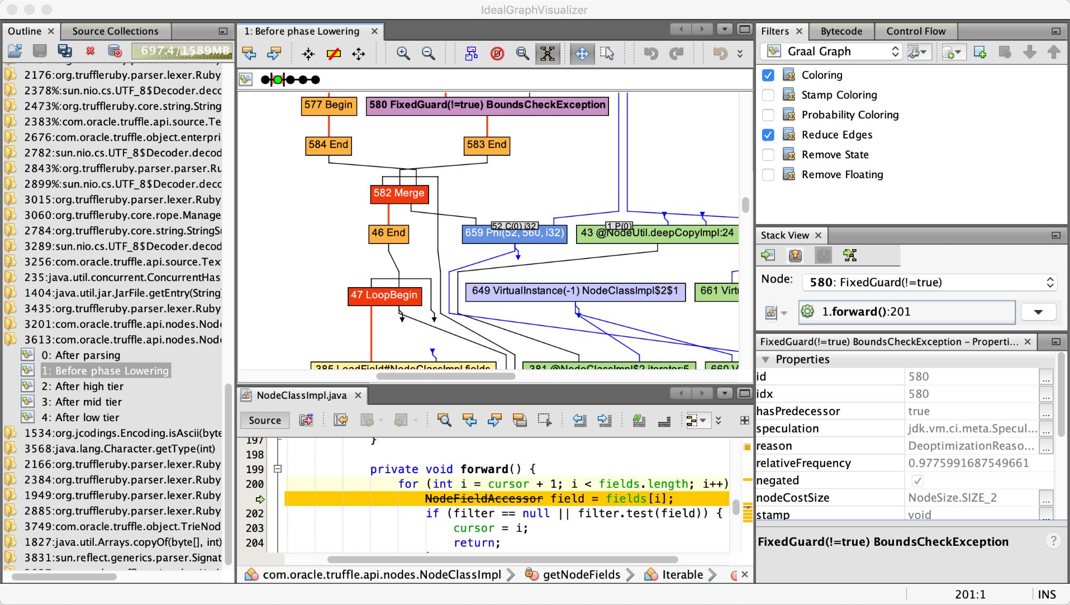Click the undo arrow in graph toolbar
Screen dimensions: 1070x605
pyautogui.click(x=650, y=53)
